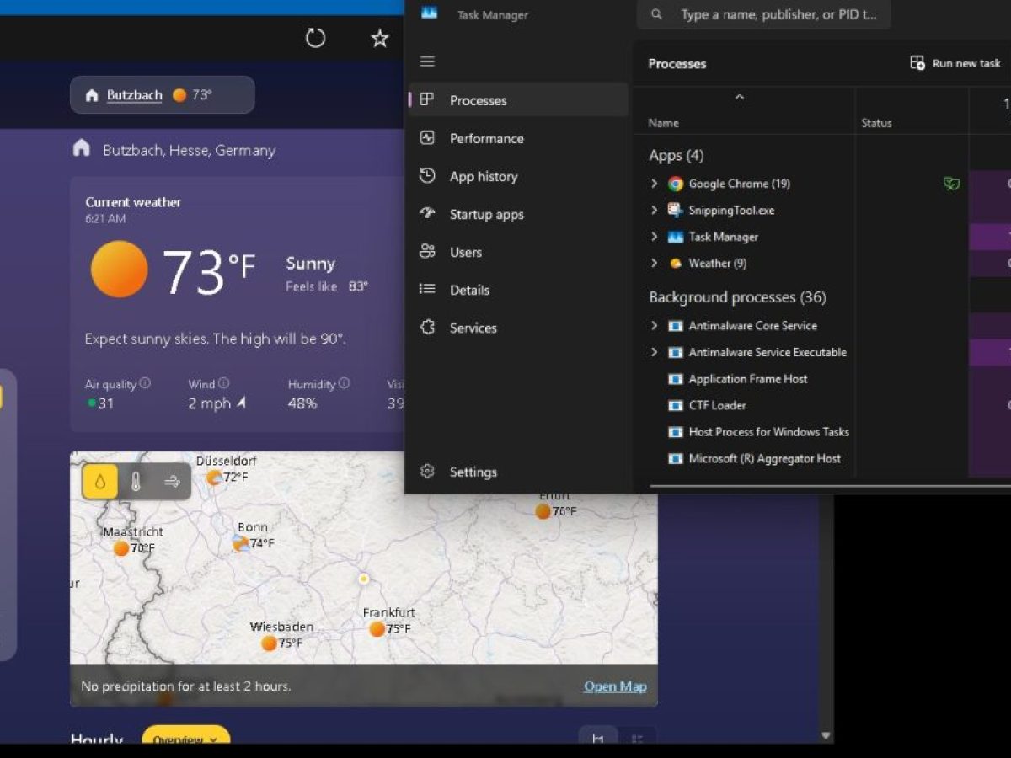Sort processes by Status column

(876, 123)
